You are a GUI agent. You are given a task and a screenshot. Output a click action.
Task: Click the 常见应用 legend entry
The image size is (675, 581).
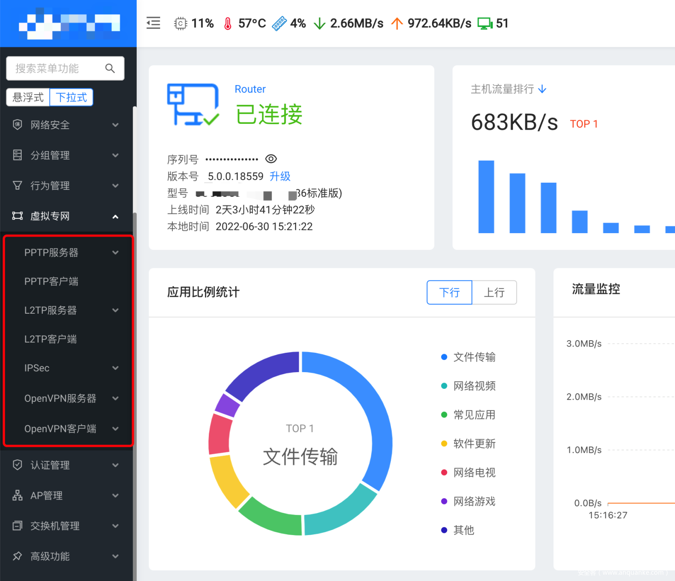[468, 414]
